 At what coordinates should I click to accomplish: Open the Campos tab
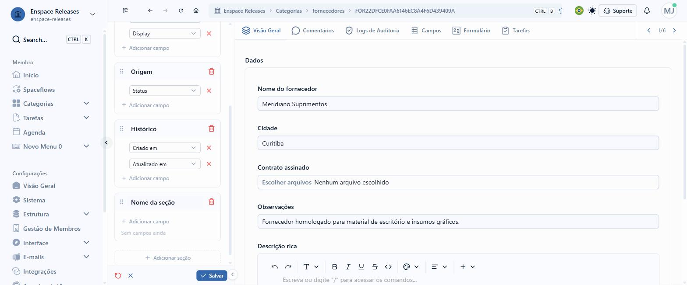pyautogui.click(x=426, y=31)
